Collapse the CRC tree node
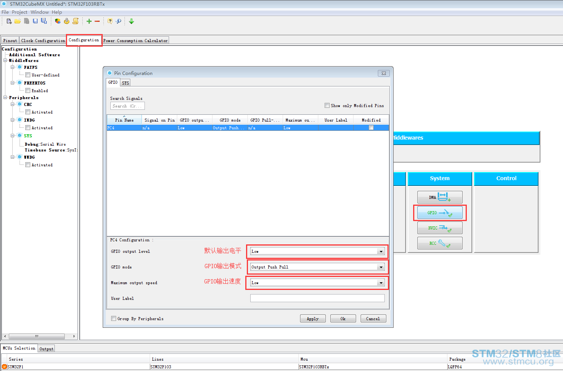 click(13, 104)
